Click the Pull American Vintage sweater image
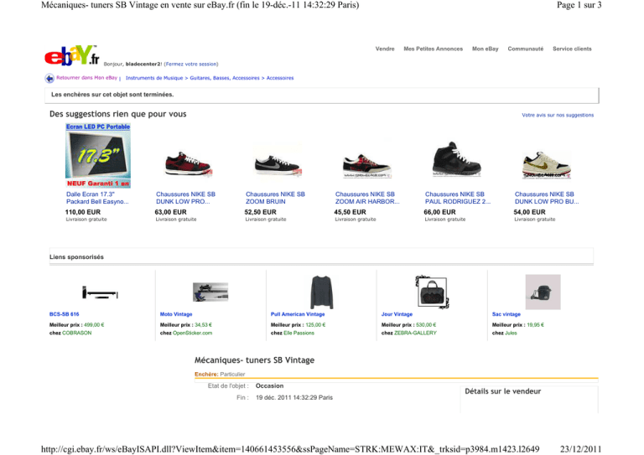 pos(322,292)
